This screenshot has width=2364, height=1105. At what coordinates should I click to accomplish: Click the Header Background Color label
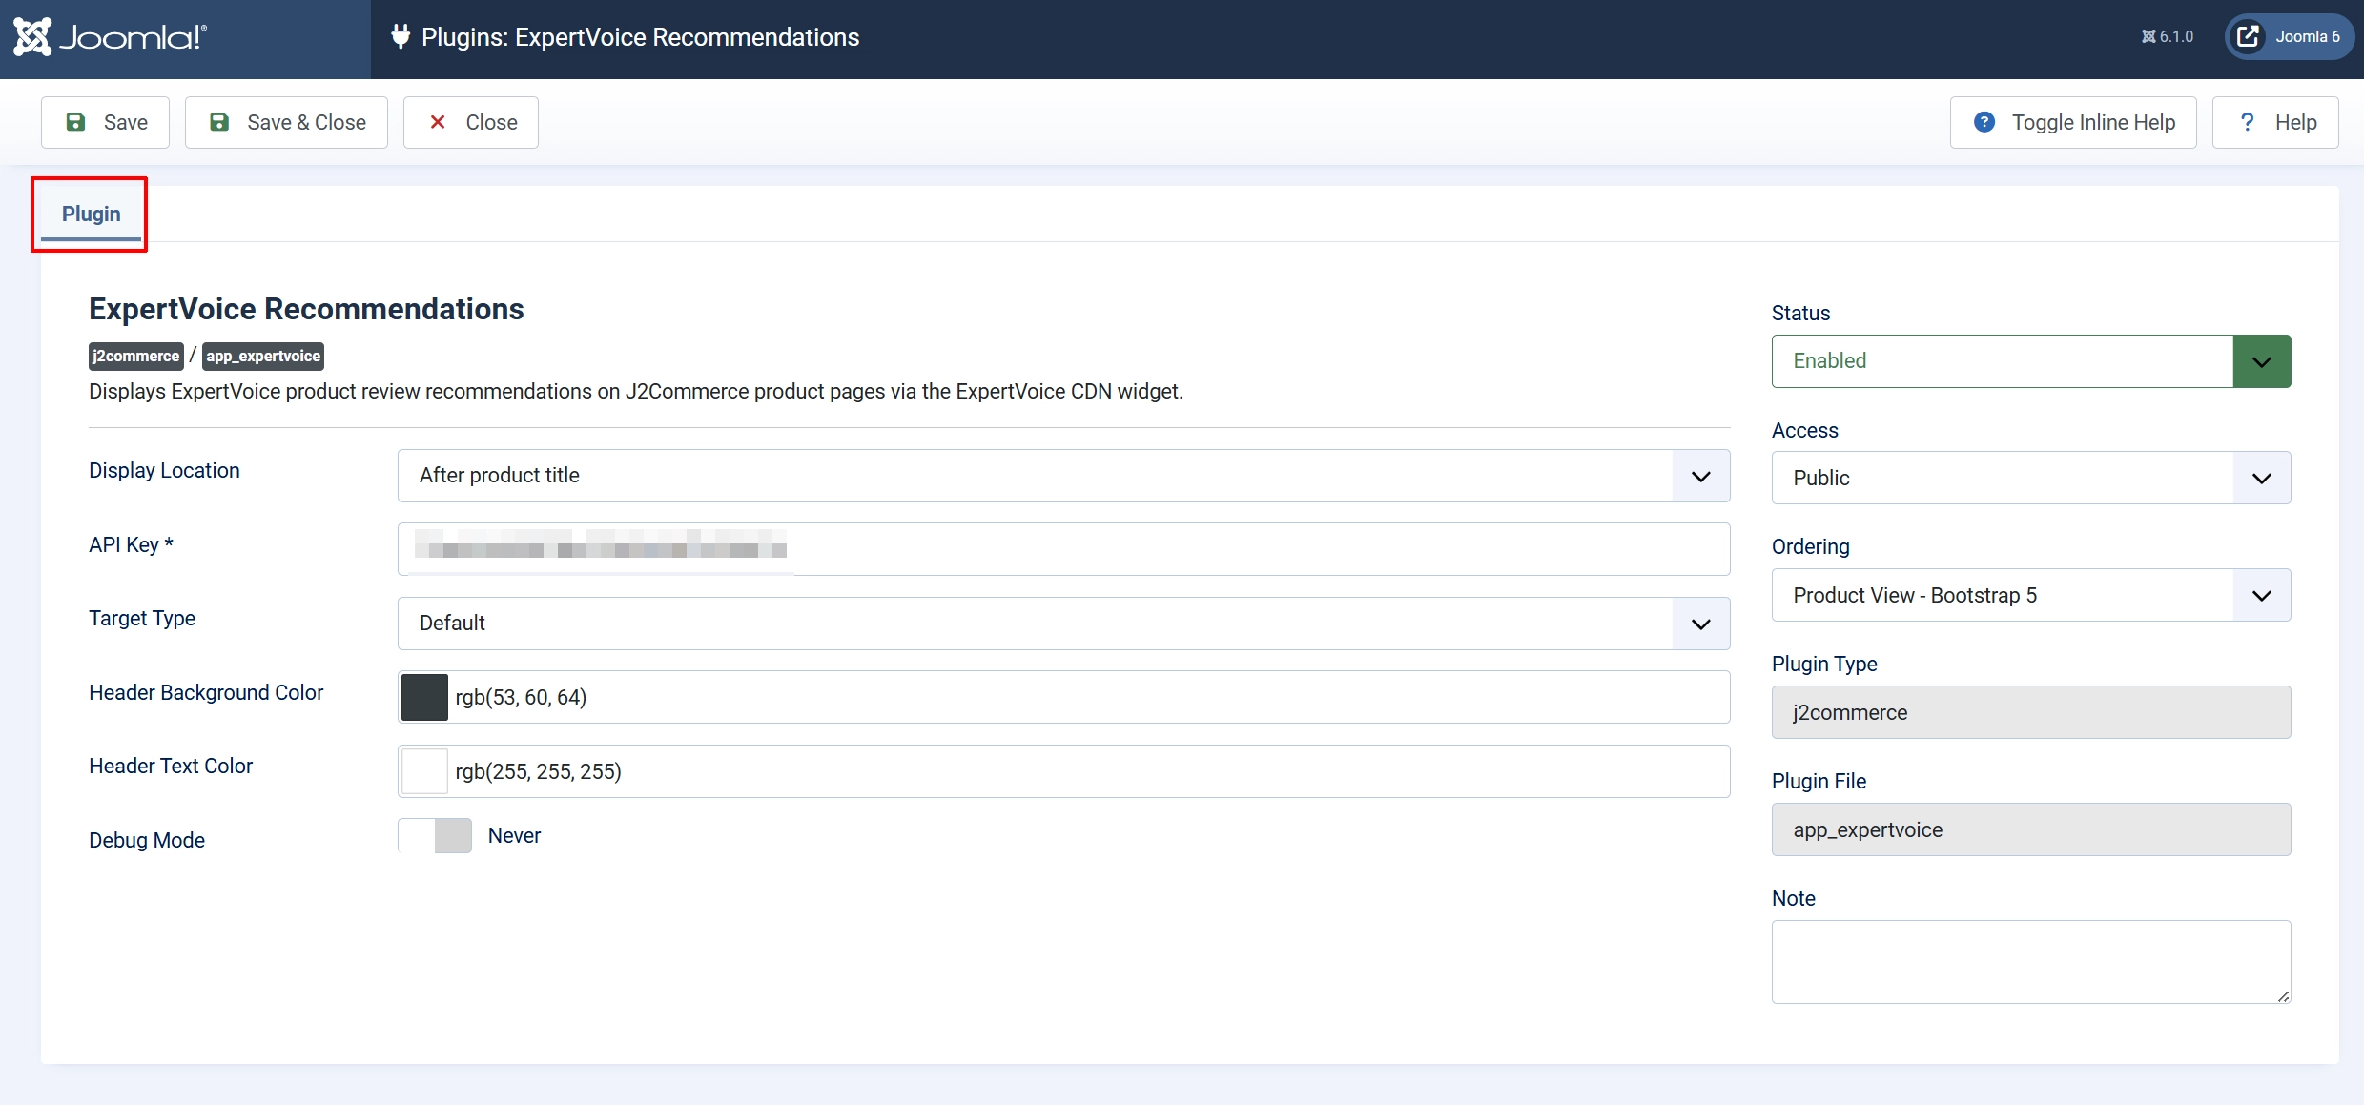(206, 692)
